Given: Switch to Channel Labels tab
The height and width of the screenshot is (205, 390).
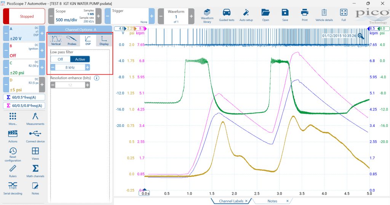Looking at the screenshot, I should [x=231, y=201].
